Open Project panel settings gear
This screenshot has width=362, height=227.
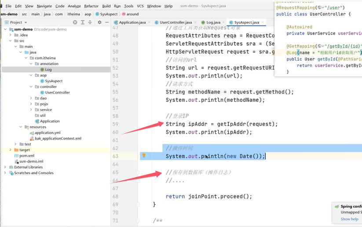pos(99,22)
